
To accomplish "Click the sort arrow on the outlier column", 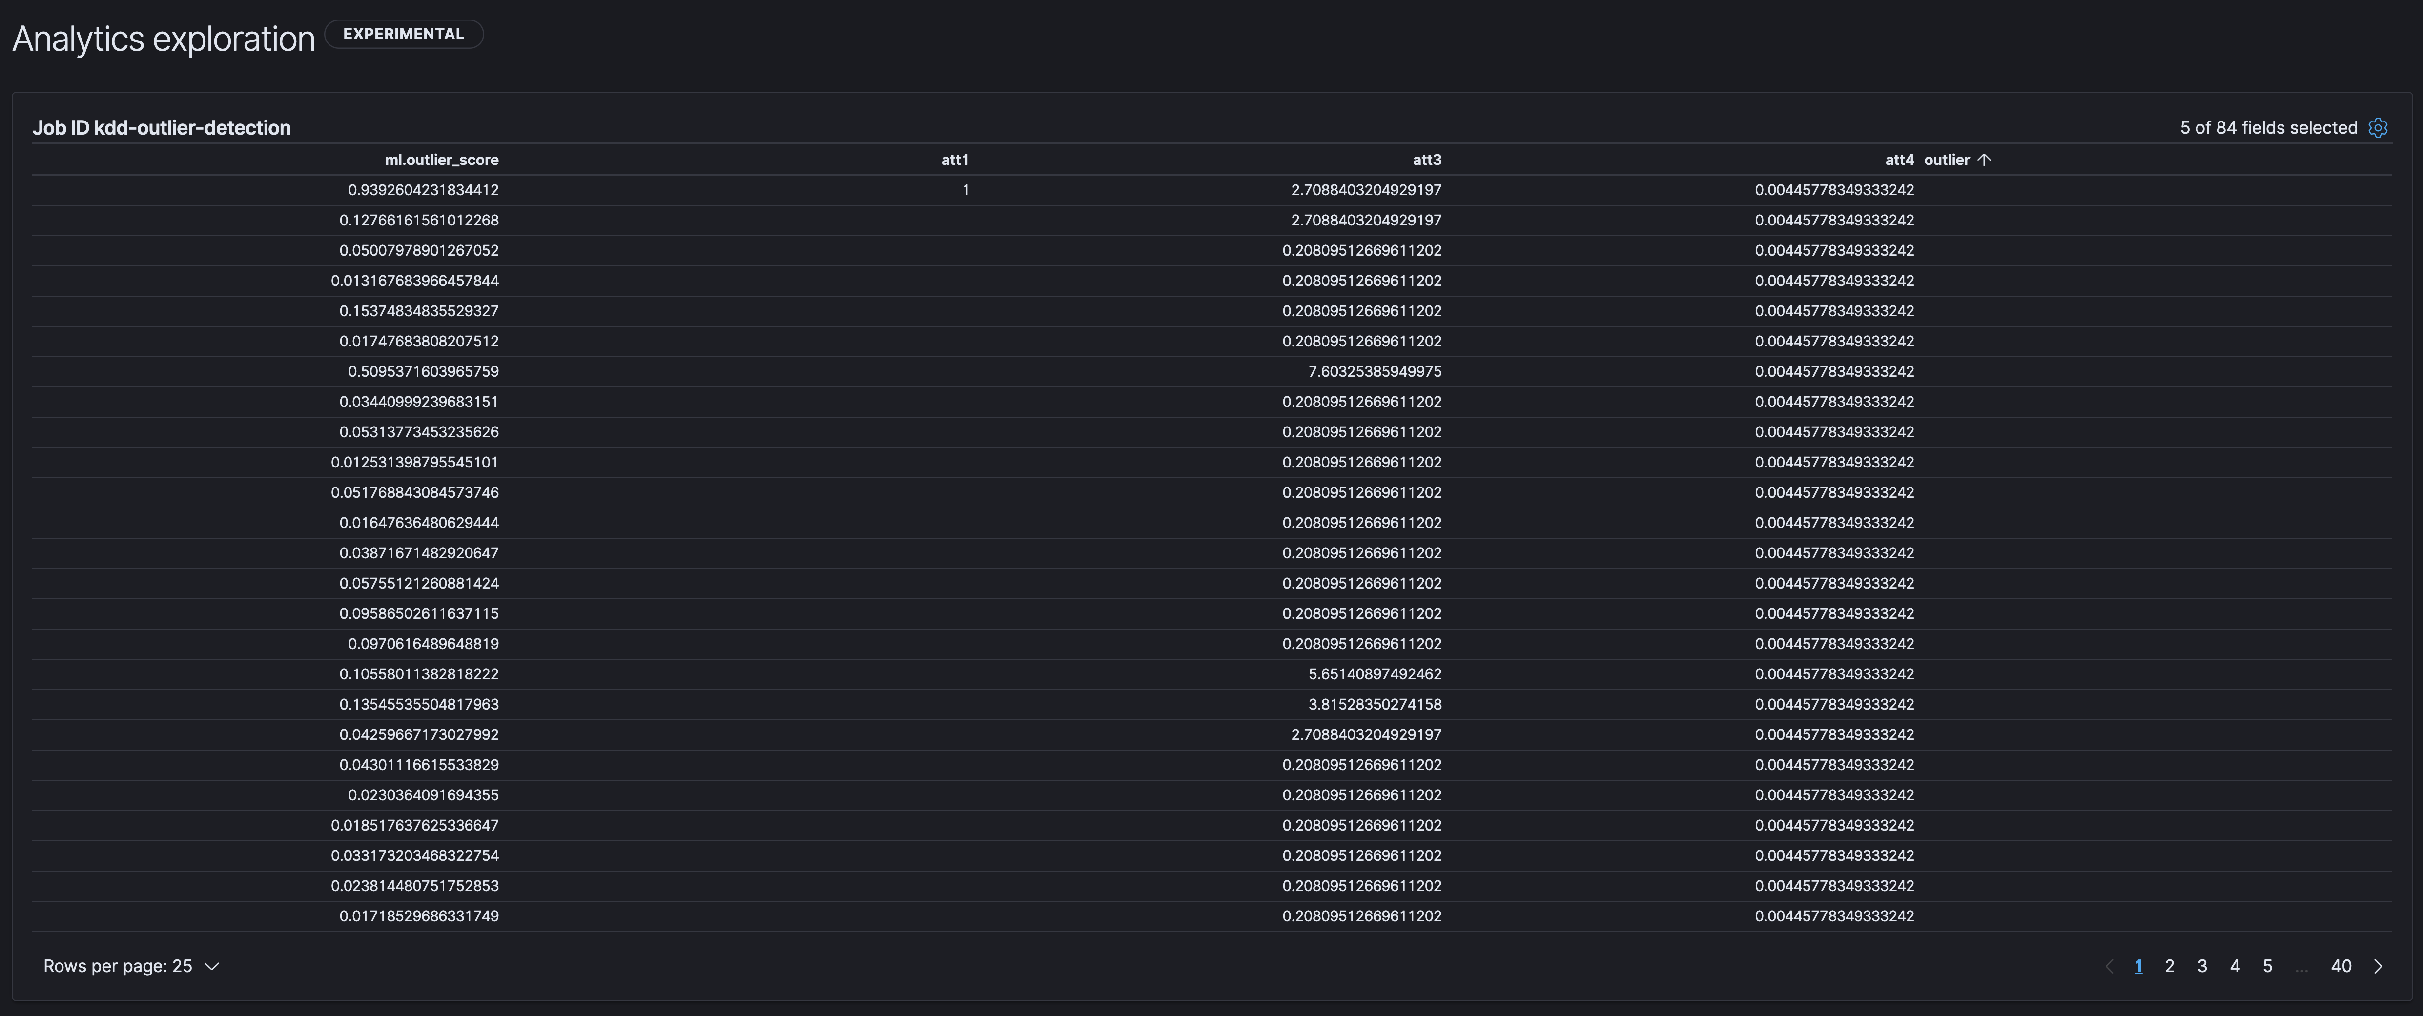I will click(x=1985, y=159).
